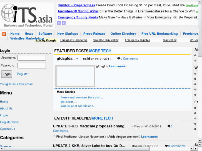Open New Dad Survival Kit ad link
The image size is (202, 151).
click(x=106, y=40)
